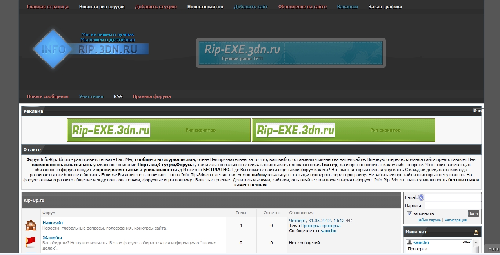Screen dimensions: 500x255
Task: Open the Проверка проверка topic link
Action: (321, 226)
